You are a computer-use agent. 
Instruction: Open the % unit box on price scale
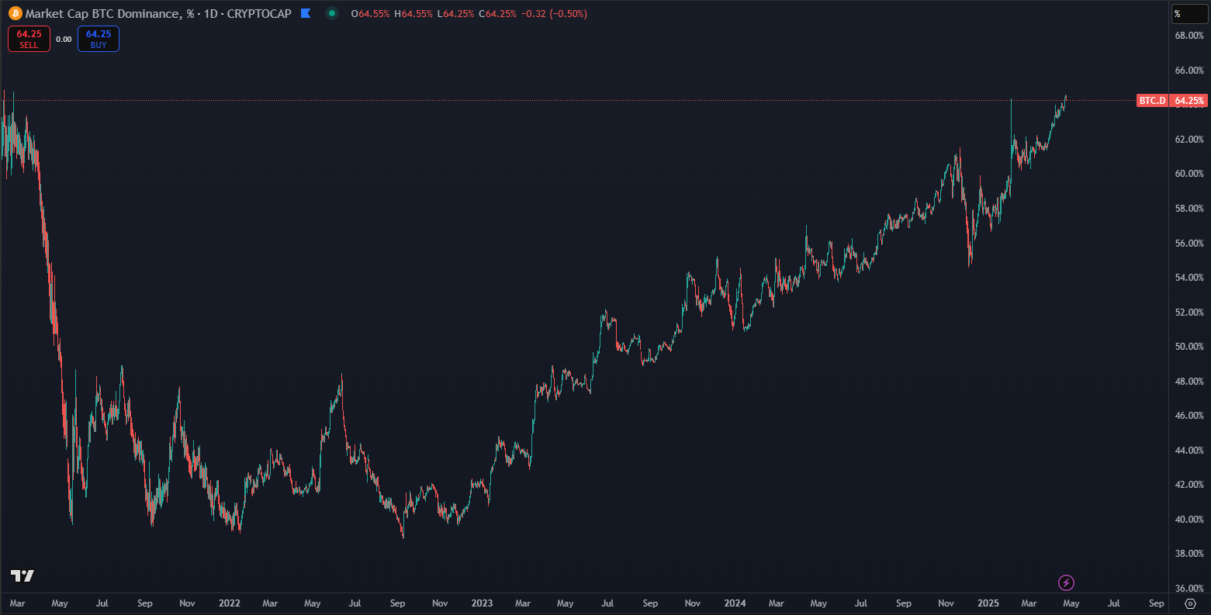(1189, 13)
